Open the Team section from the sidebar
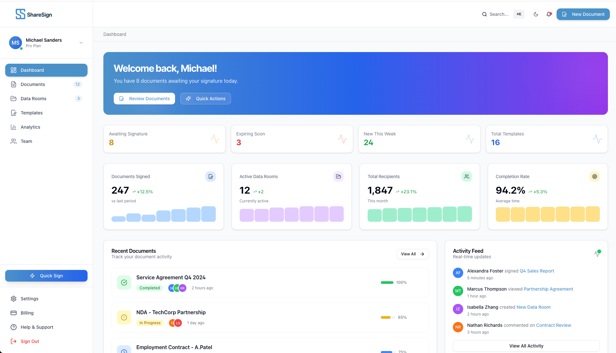The image size is (616, 353). [13, 141]
